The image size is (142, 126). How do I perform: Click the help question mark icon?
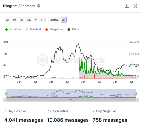pos(39,6)
